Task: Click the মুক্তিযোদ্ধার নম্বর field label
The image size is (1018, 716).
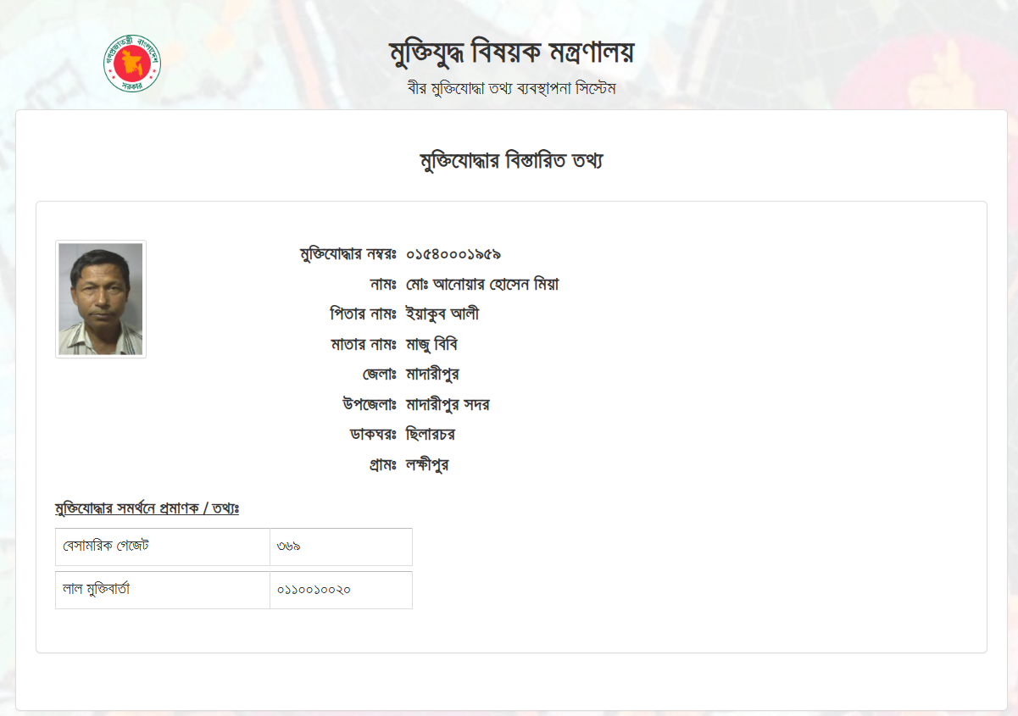Action: (x=348, y=254)
